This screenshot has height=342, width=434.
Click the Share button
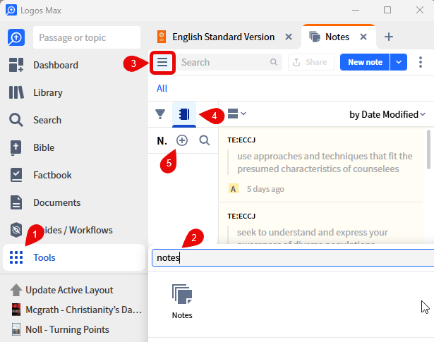click(311, 62)
